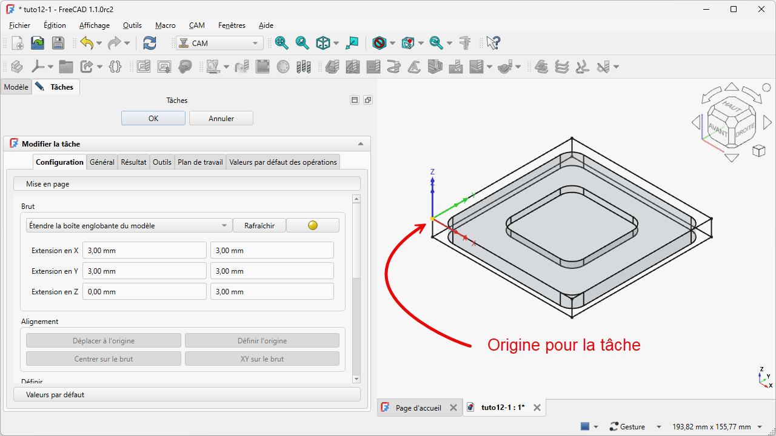Click the first Extension en X field
776x436 pixels.
[x=144, y=251]
